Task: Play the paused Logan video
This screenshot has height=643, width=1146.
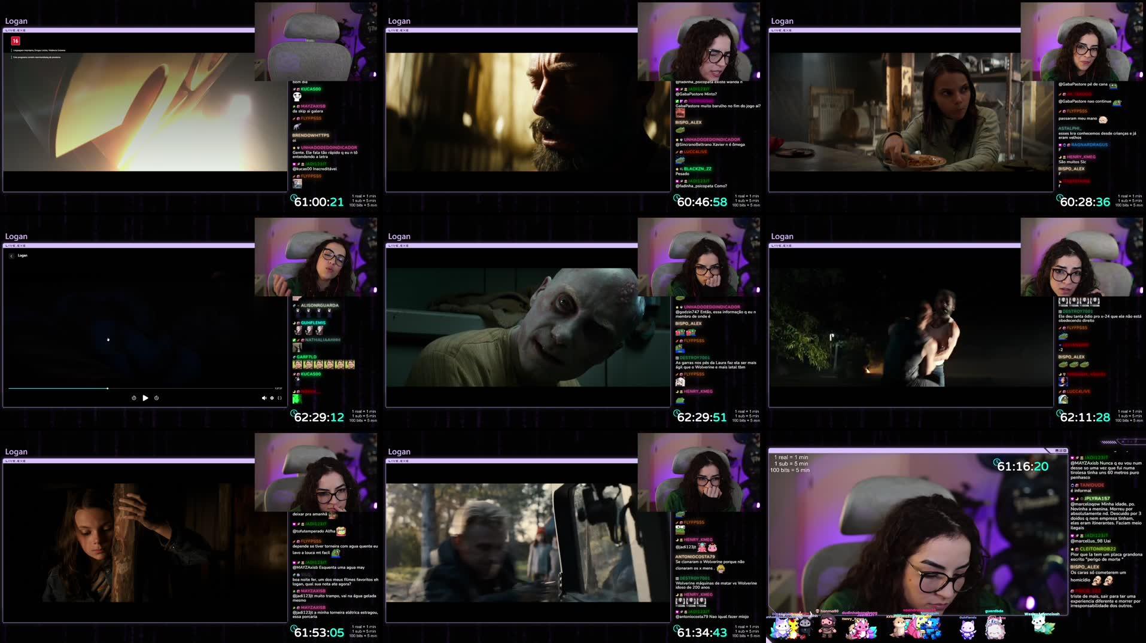Action: point(145,398)
